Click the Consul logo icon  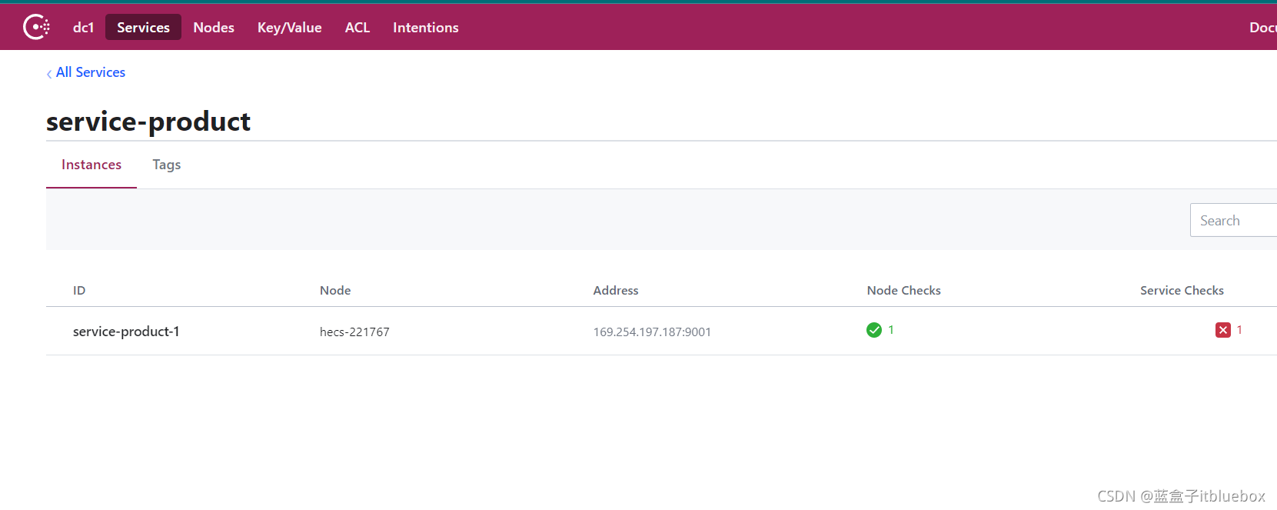(x=36, y=27)
